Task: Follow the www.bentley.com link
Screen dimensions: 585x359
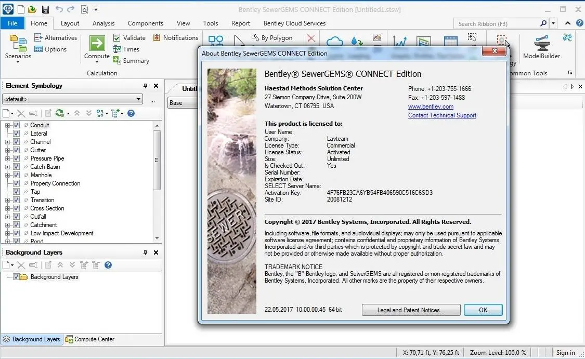Action: coord(431,107)
